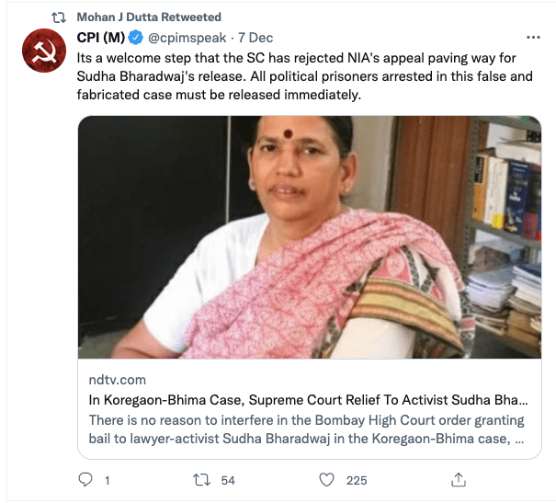Click the like count 225
Viewport: 556px width, 503px height.
(356, 480)
